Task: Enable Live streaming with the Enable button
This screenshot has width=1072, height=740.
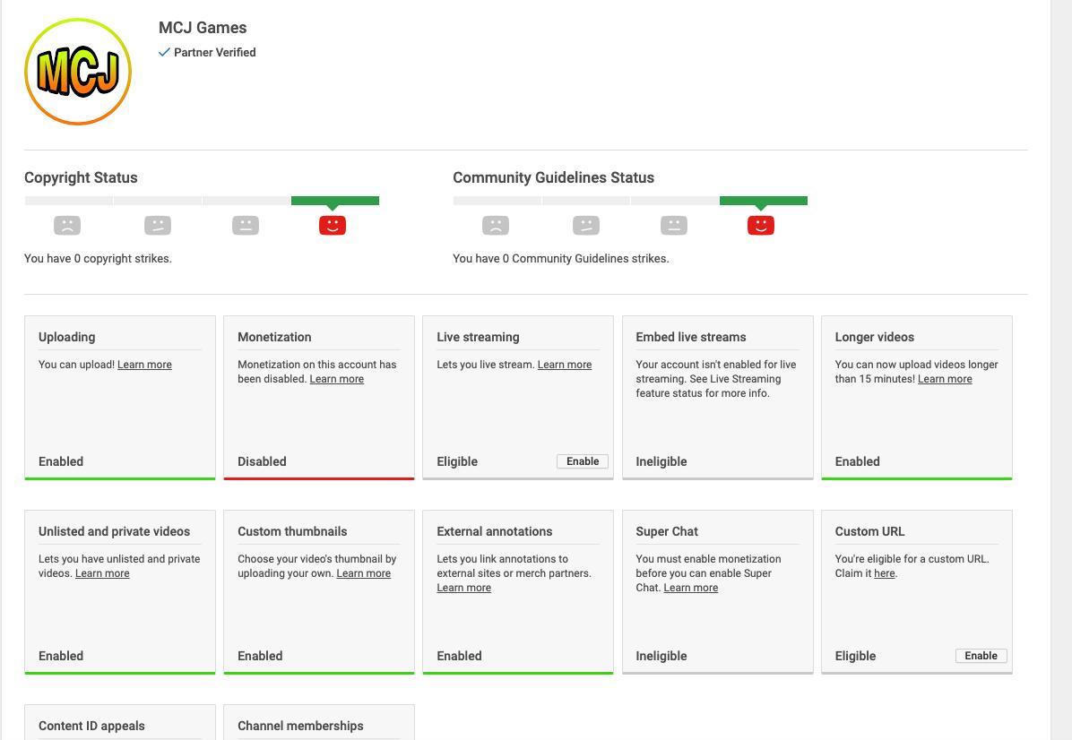Action: pyautogui.click(x=583, y=461)
